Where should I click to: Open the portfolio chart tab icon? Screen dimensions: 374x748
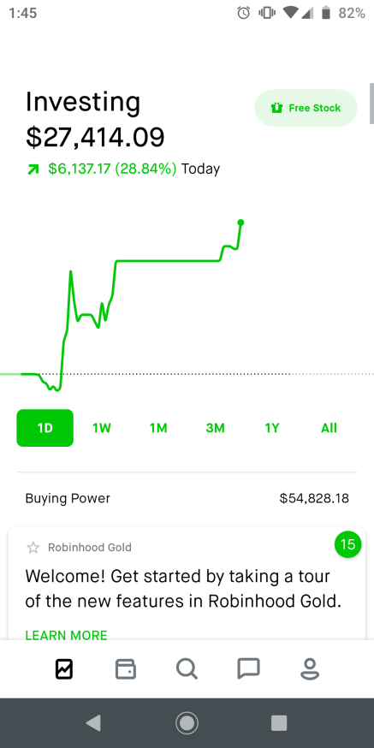coord(64,668)
